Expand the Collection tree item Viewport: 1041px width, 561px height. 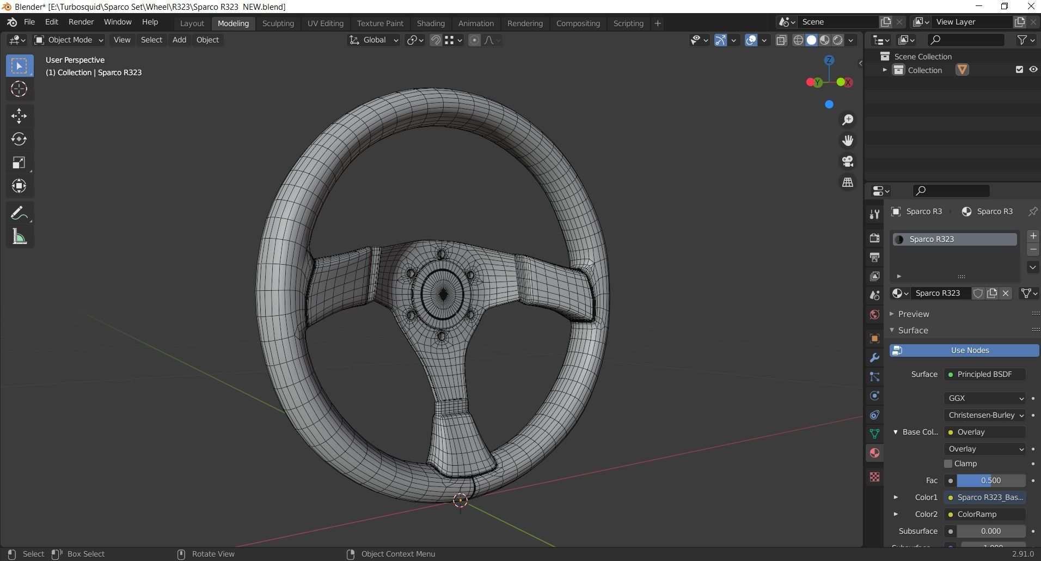(x=885, y=70)
